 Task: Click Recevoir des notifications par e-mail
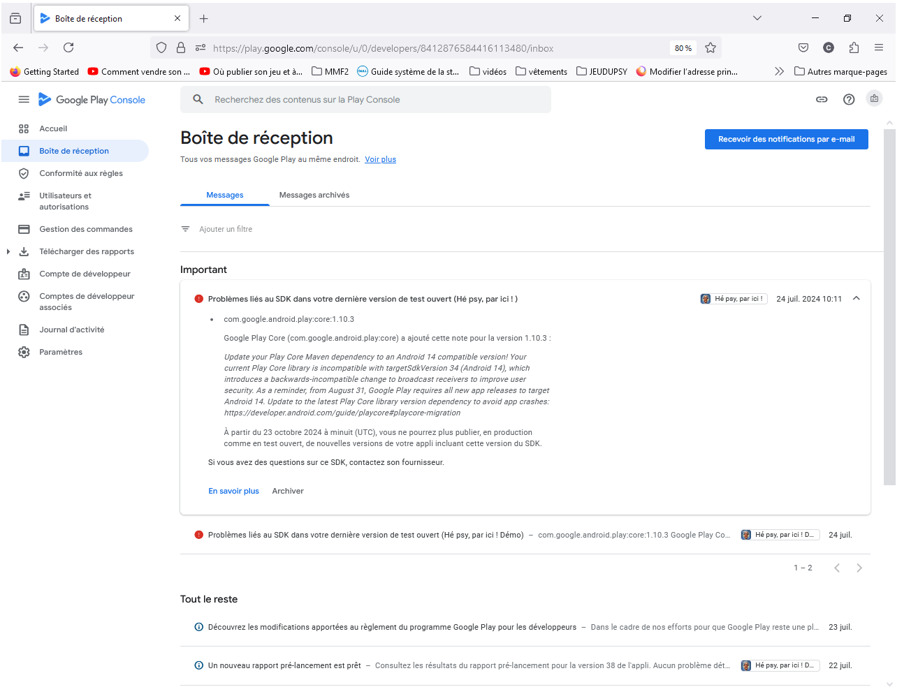tap(786, 139)
